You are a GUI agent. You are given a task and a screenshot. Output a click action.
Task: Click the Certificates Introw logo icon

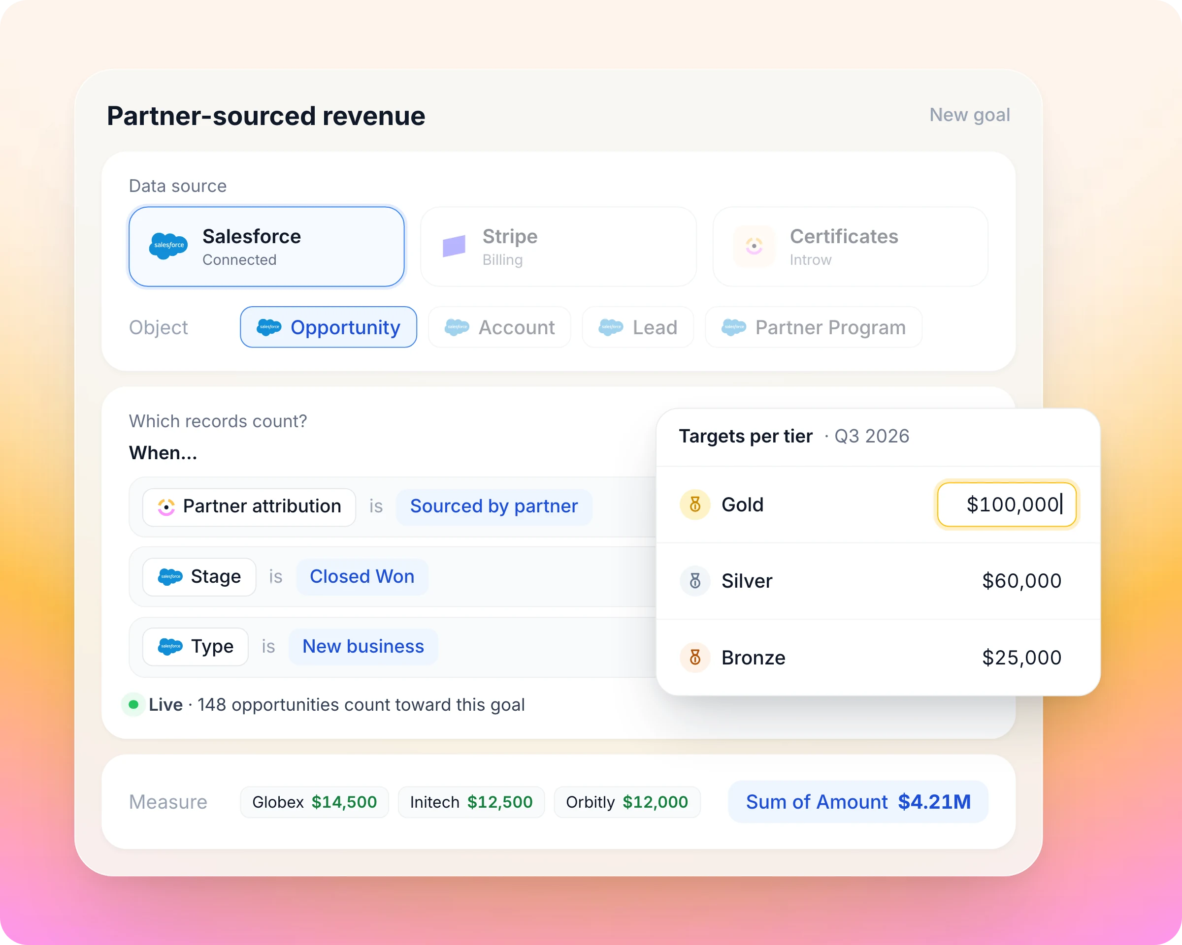(754, 246)
